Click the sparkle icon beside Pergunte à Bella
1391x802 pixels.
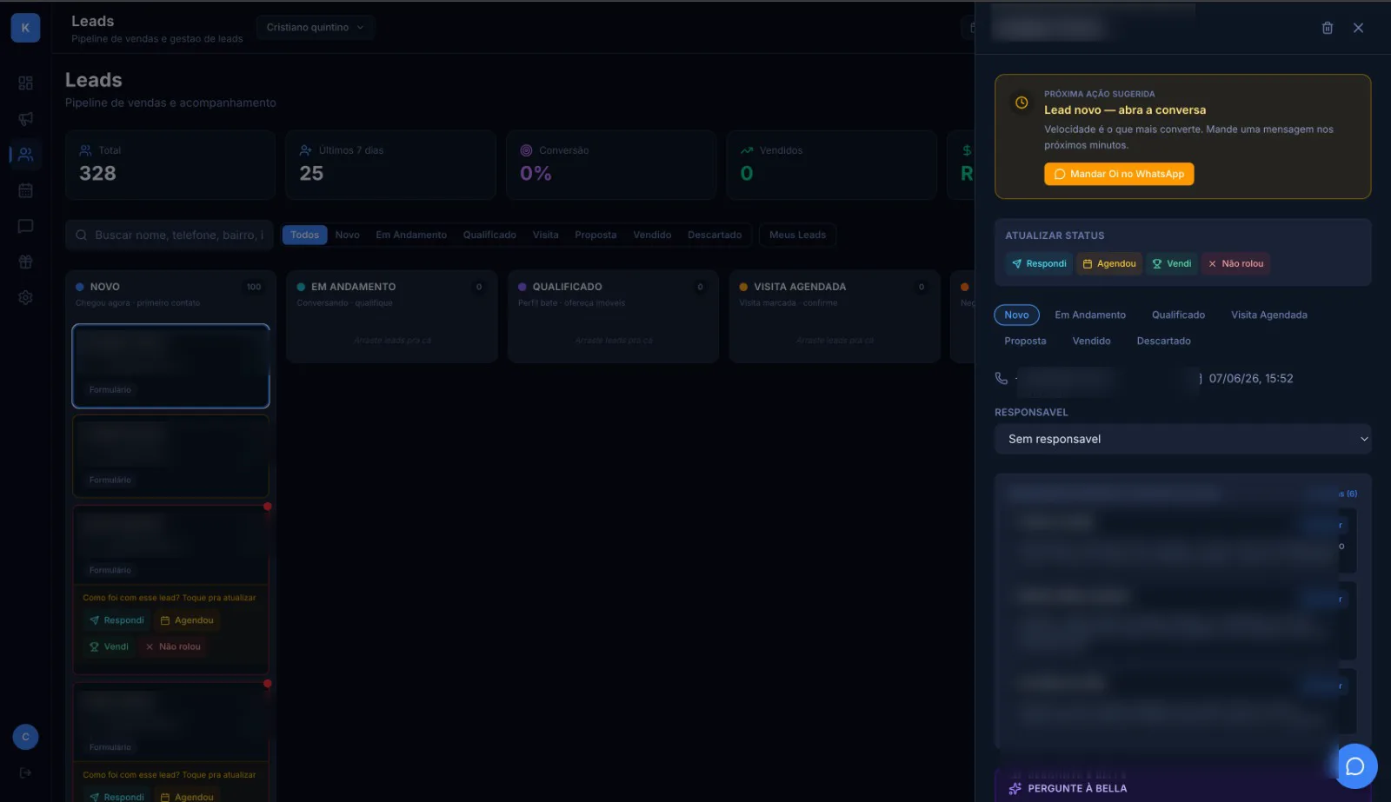tap(1015, 788)
